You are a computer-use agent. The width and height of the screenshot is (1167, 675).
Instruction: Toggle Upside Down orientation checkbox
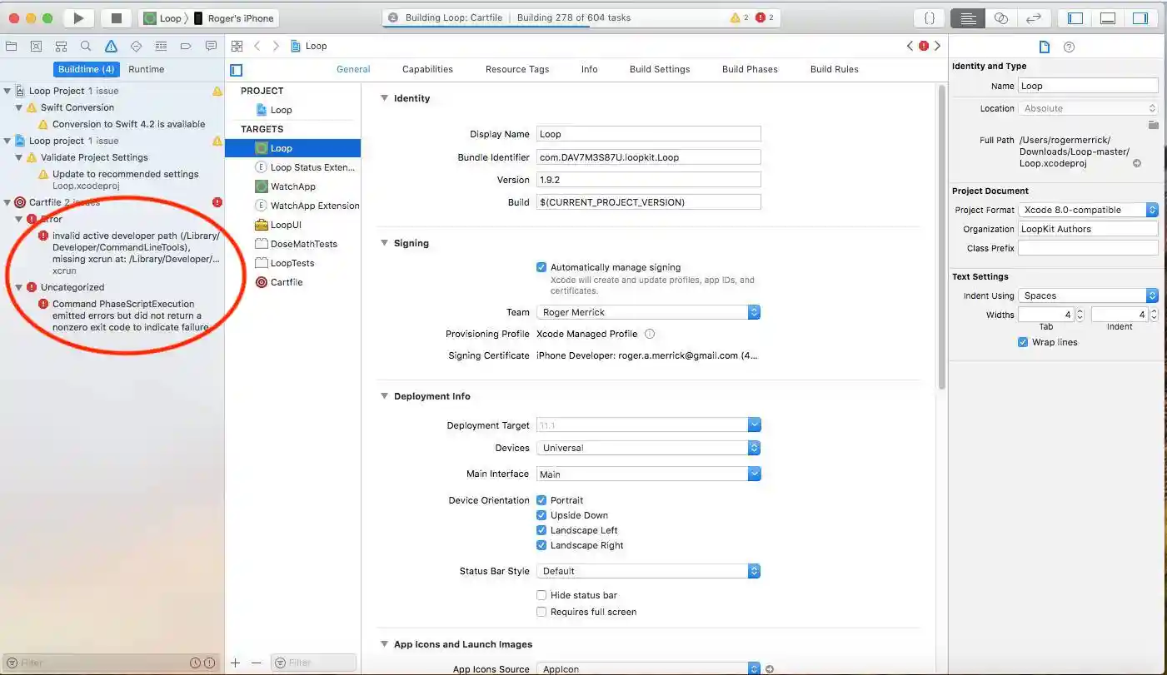tap(541, 515)
